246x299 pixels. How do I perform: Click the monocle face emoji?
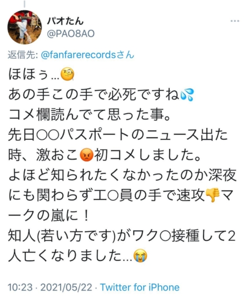67,75
